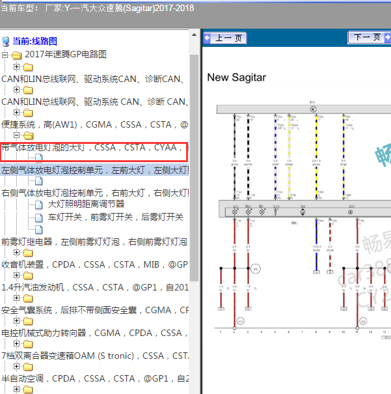Expand the 收音机装置 folder node
This screenshot has width=391, height=394.
(x=16, y=252)
